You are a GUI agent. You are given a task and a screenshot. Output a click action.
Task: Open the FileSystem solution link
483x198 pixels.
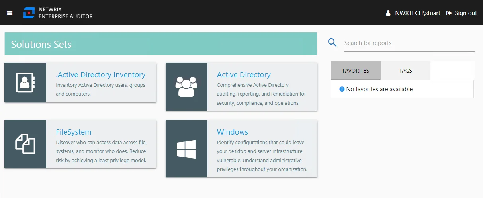tap(74, 132)
